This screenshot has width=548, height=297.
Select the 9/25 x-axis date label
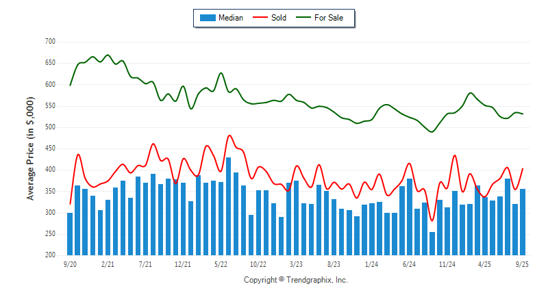click(523, 263)
